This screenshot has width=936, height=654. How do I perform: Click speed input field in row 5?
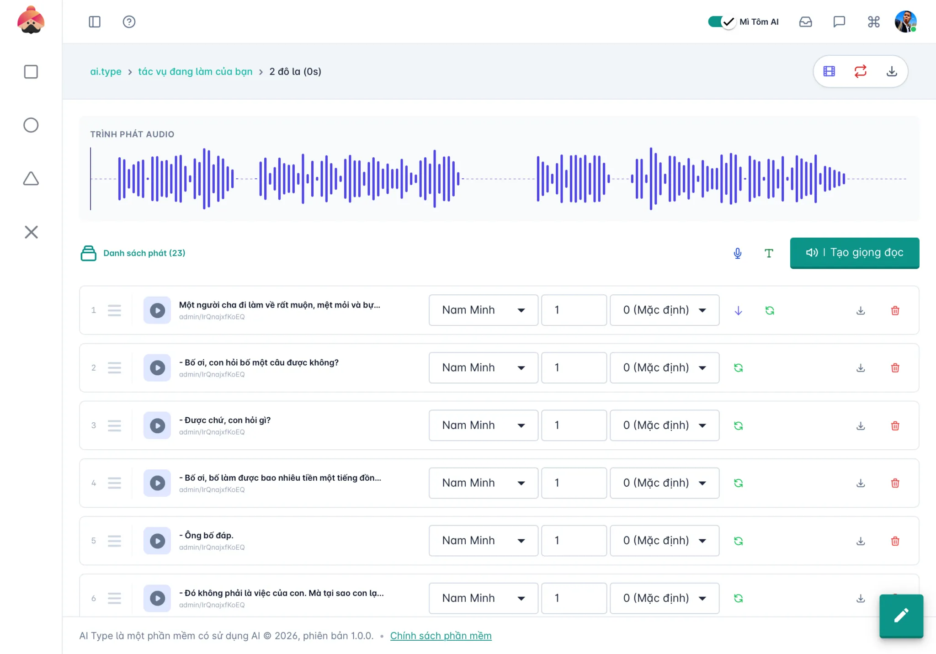574,540
